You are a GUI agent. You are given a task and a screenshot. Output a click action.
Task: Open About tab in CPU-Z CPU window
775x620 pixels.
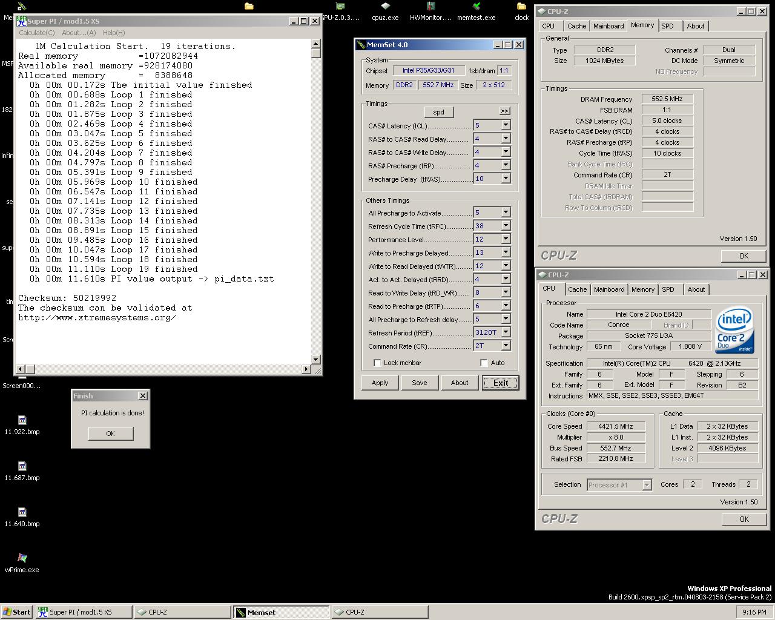pyautogui.click(x=696, y=289)
